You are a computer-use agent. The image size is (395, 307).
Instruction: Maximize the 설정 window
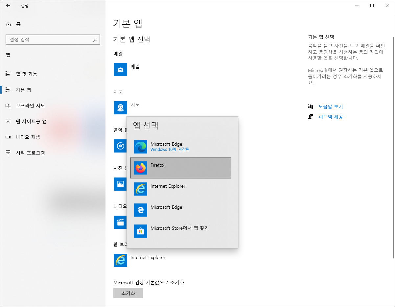pos(372,5)
